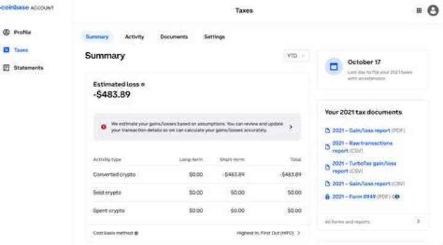Click the red warning icon in notice

coord(104,127)
